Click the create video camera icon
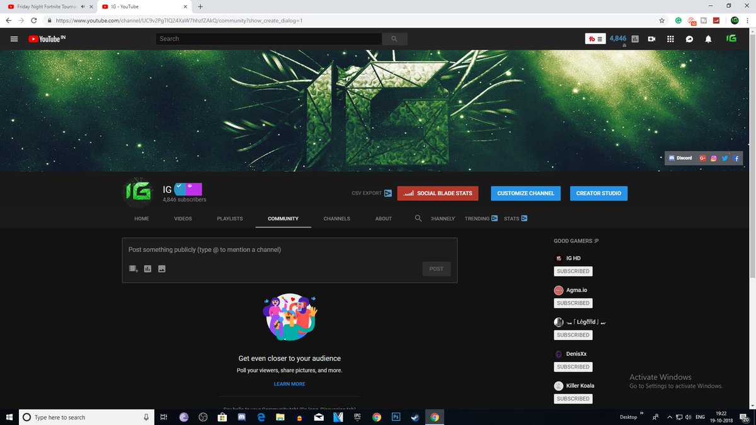Image resolution: width=756 pixels, height=425 pixels. [x=652, y=39]
